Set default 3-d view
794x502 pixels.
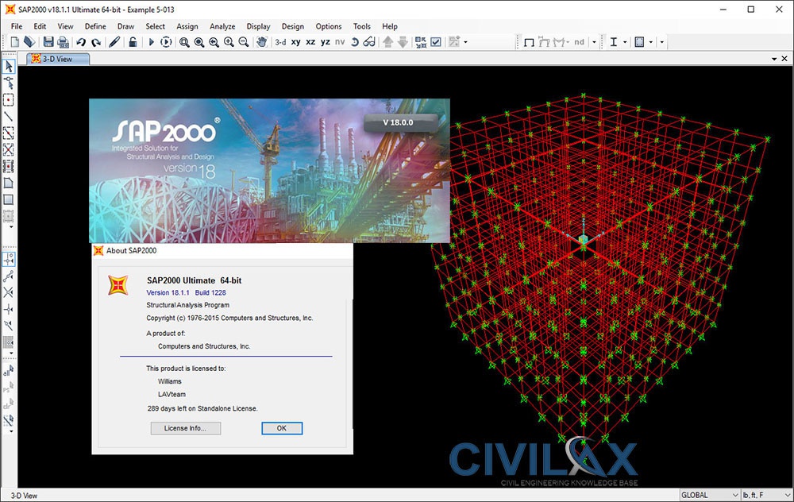point(280,42)
